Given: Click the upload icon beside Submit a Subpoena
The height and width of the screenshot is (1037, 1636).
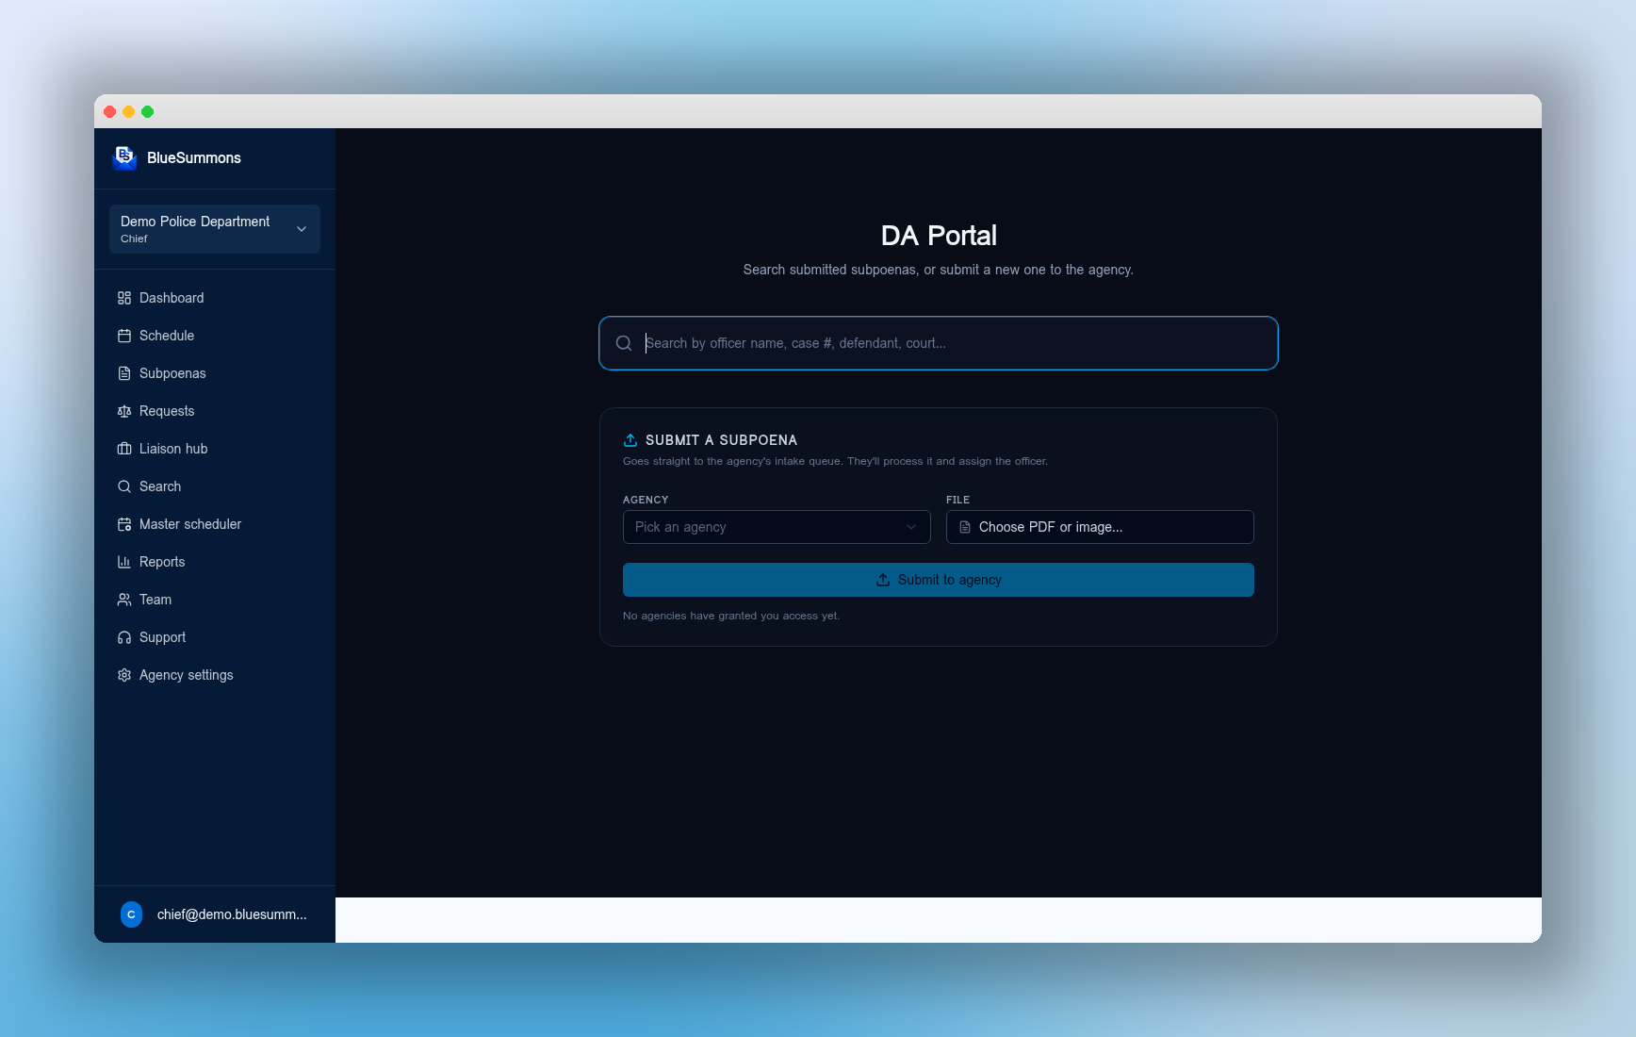Looking at the screenshot, I should click(630, 440).
